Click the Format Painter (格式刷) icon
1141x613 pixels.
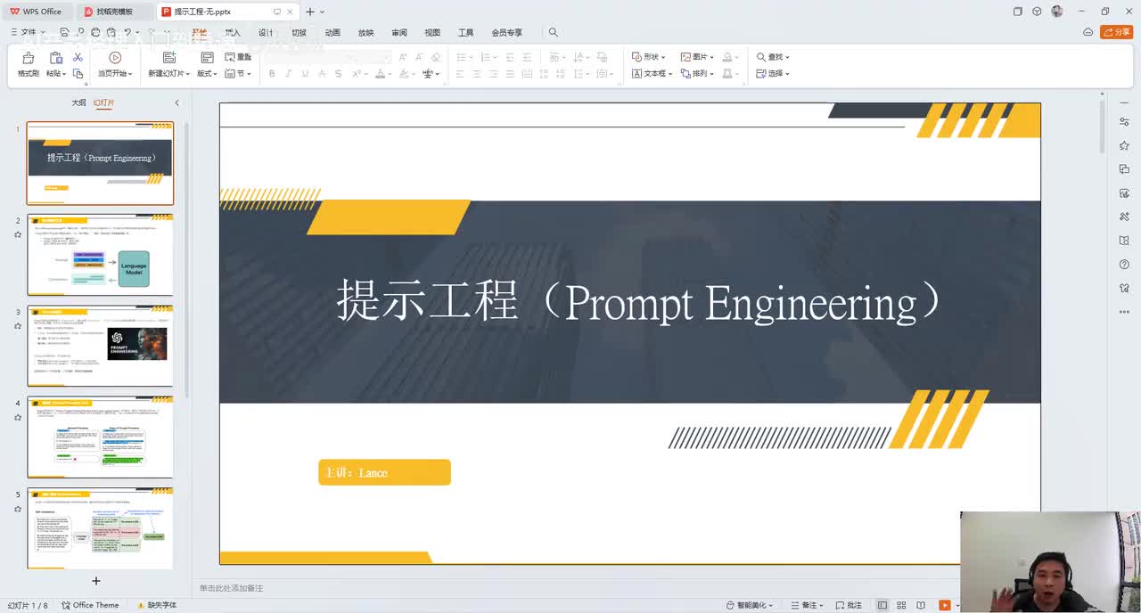tap(28, 58)
